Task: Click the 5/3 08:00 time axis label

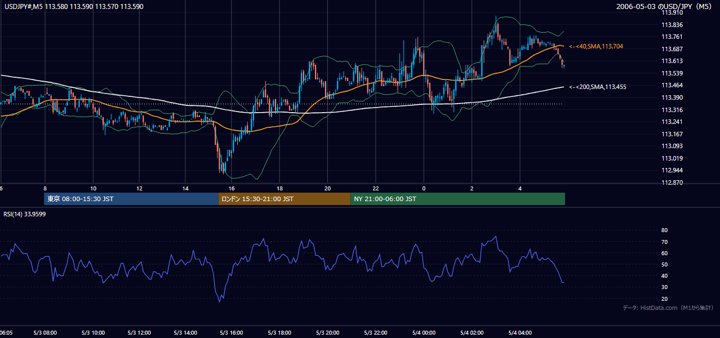Action: [45, 333]
